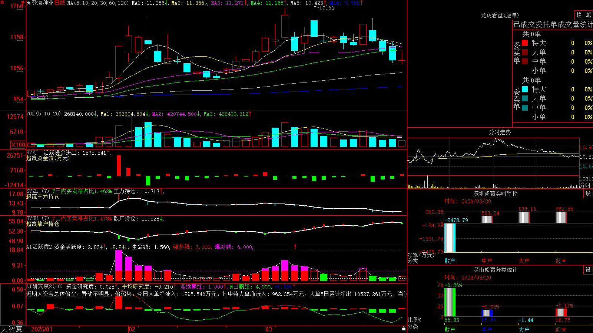The width and height of the screenshot is (593, 333).
Task: Click the 日线 period label
Action: pyautogui.click(x=60, y=3)
